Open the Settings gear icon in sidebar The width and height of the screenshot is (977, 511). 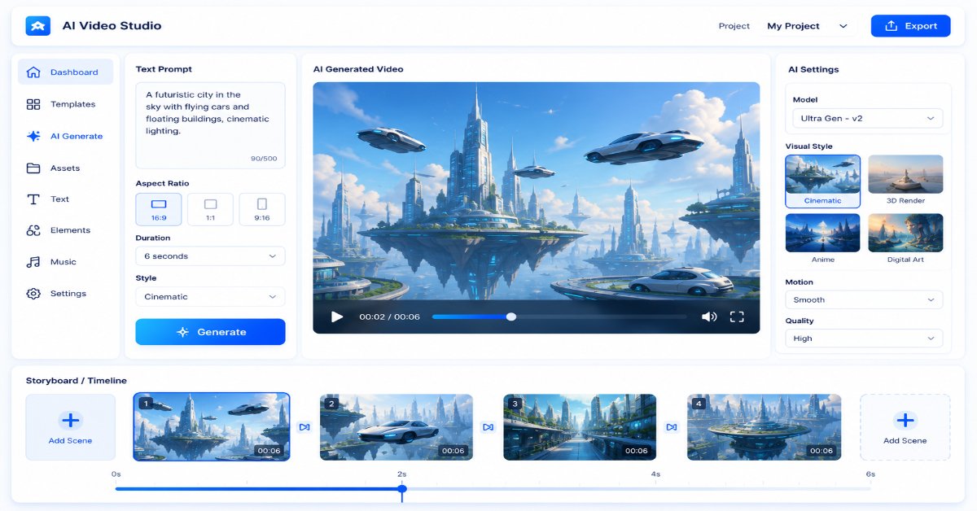tap(33, 294)
